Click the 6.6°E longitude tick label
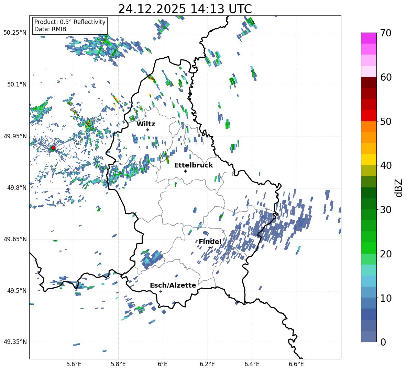 coord(296,364)
